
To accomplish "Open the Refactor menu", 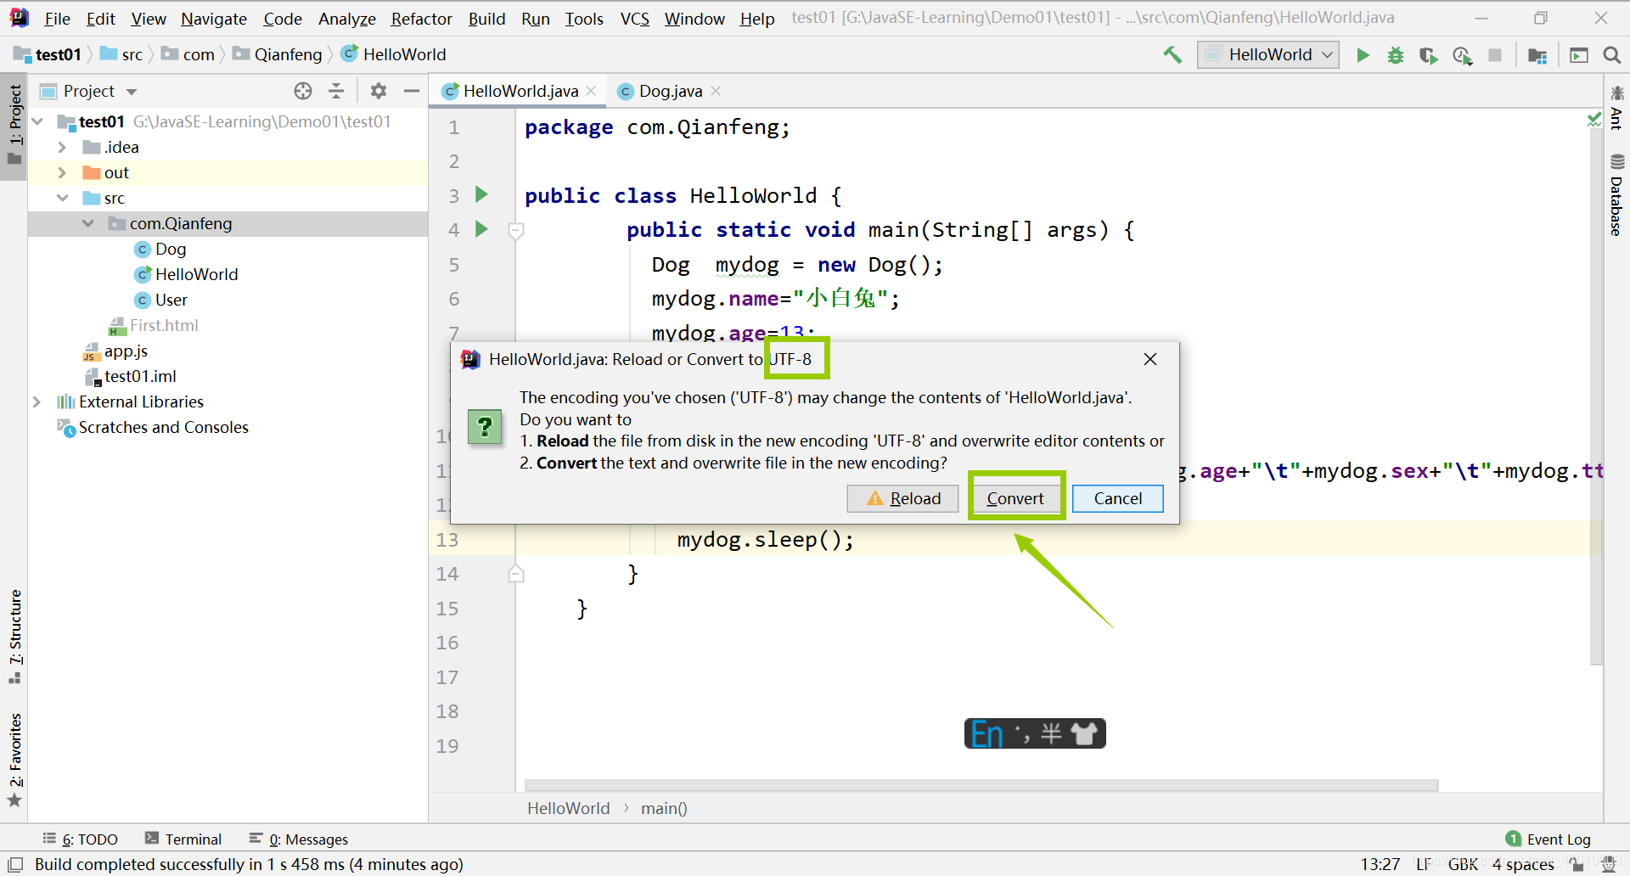I will tap(421, 18).
